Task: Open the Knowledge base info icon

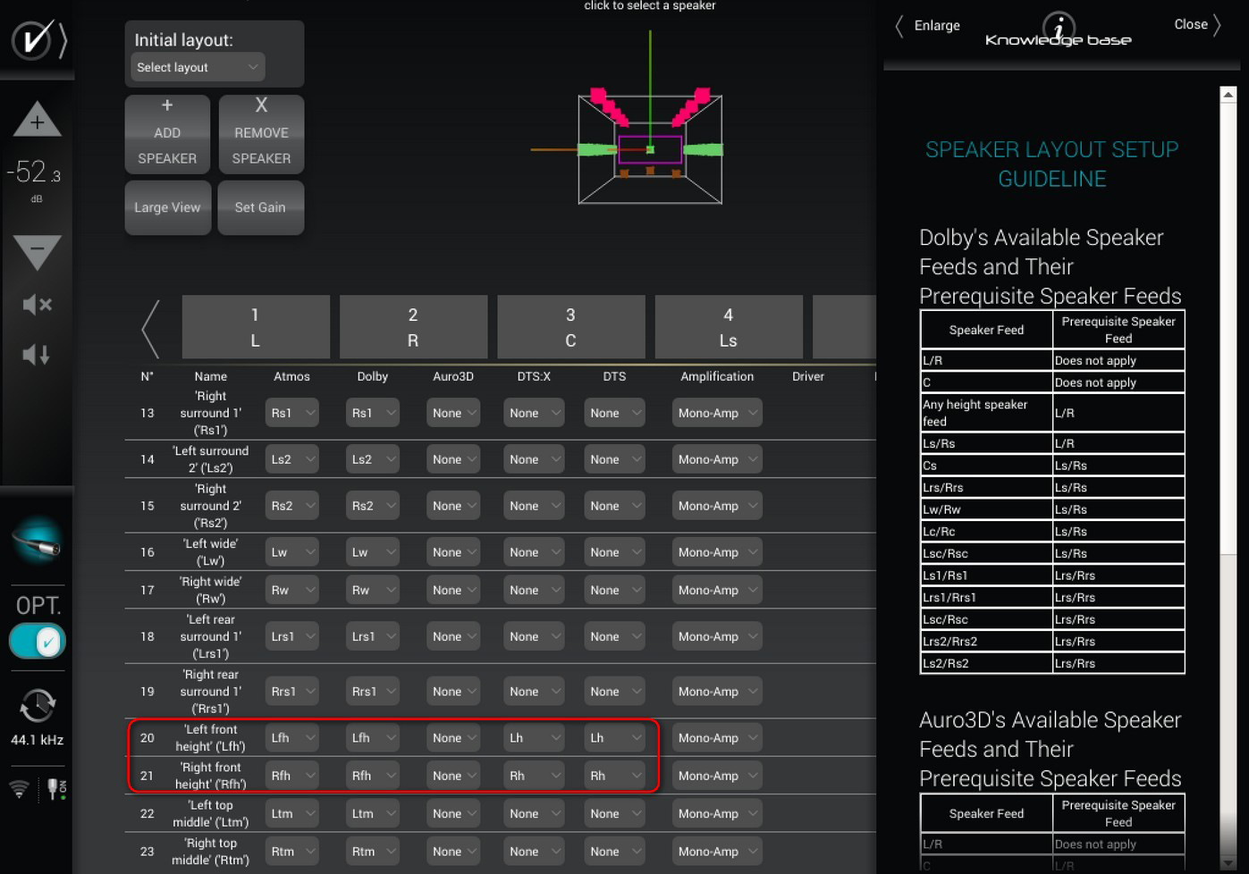Action: pyautogui.click(x=1059, y=27)
